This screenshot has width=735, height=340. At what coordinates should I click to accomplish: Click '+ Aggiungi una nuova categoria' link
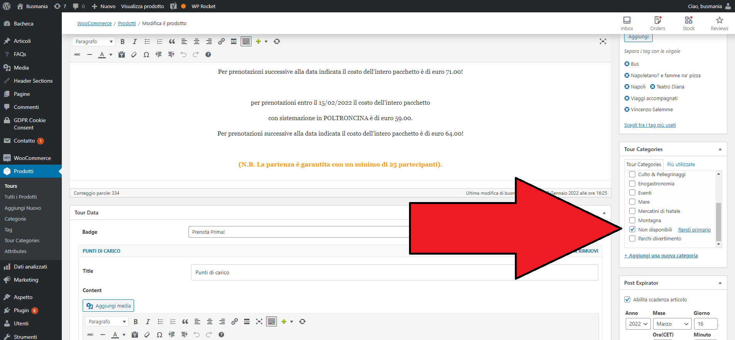(x=661, y=256)
